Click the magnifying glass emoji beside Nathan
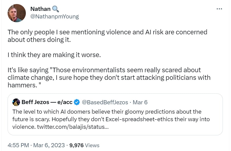Viewport: 231px width, 151px height. [55, 9]
